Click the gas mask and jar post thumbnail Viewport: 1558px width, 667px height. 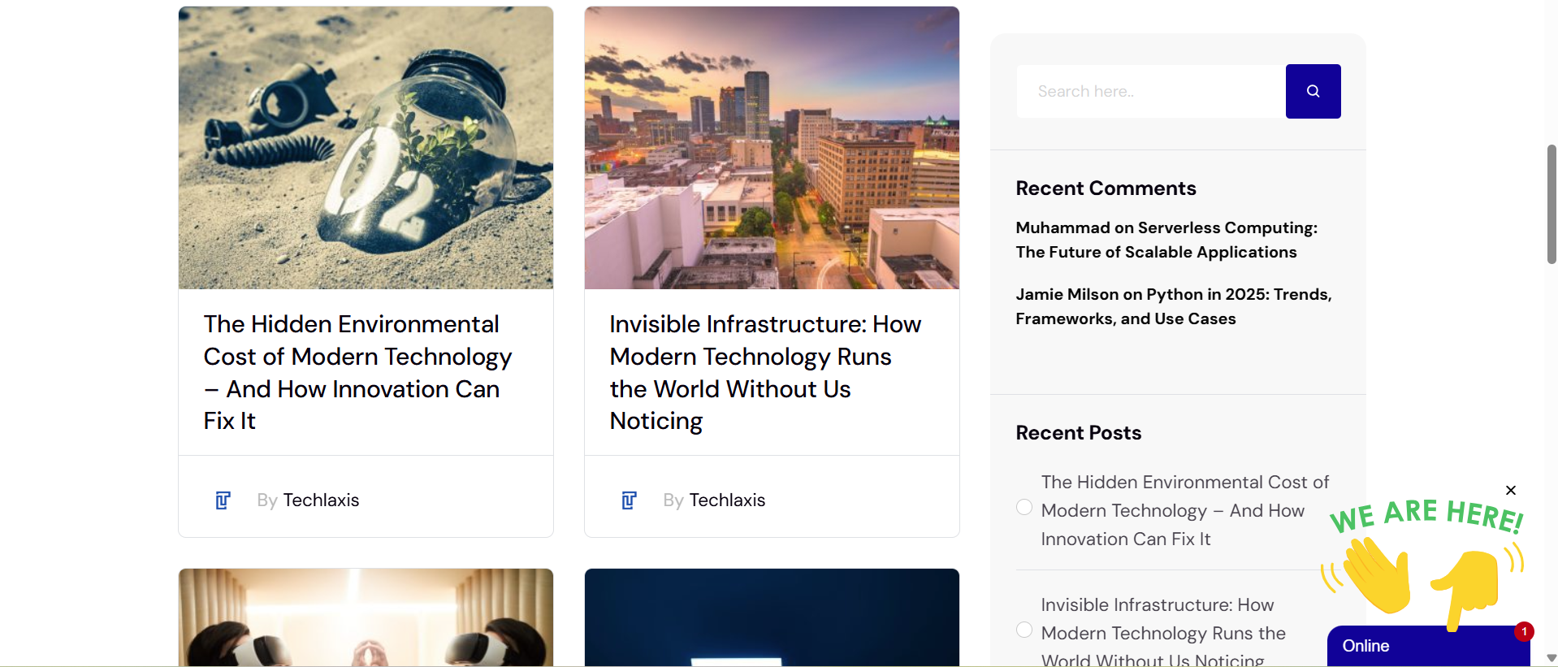click(x=366, y=148)
